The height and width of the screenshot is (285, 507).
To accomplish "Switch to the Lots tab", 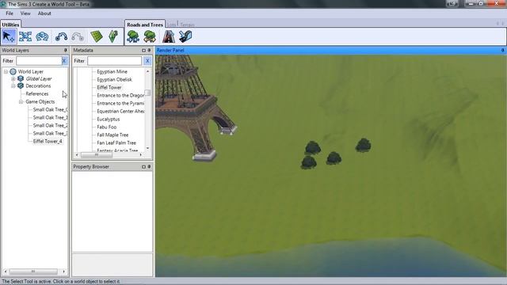I will 172,25.
